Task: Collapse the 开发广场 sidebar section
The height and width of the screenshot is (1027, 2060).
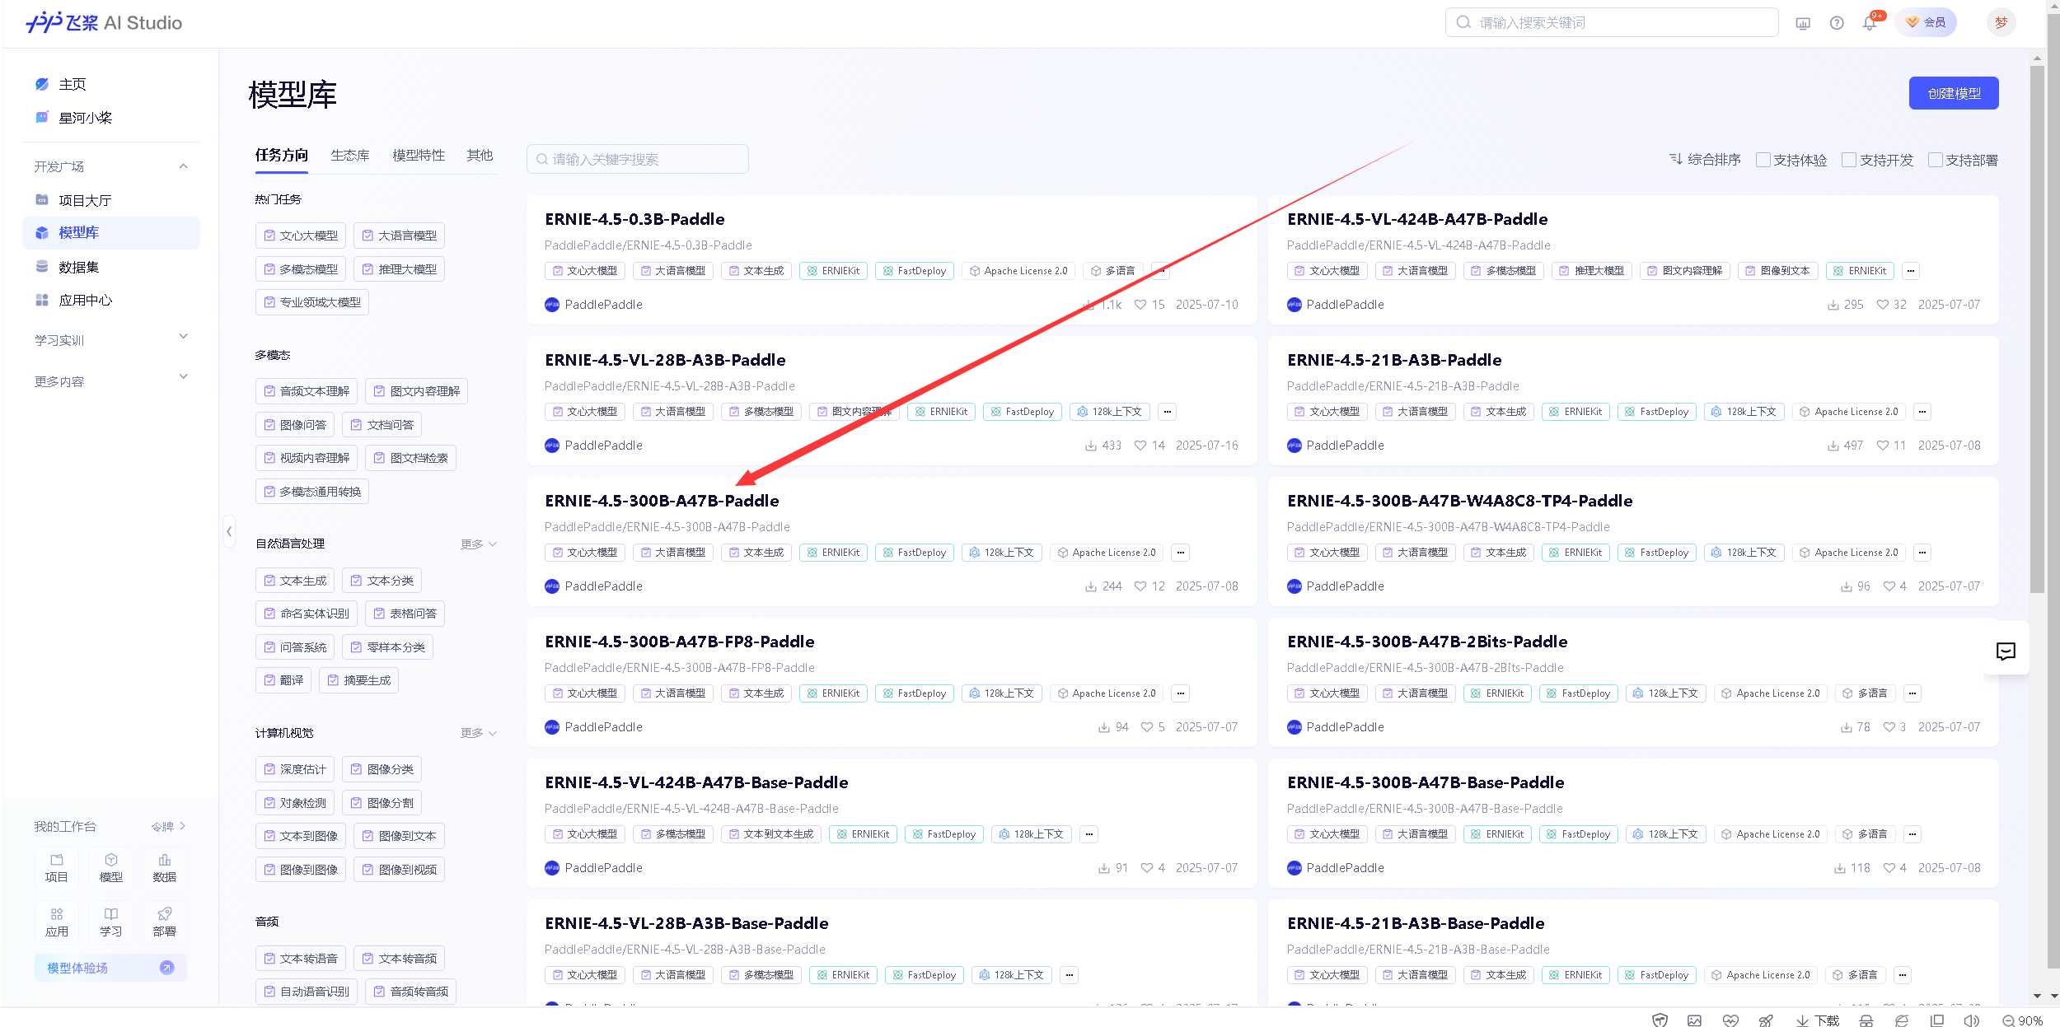Action: click(183, 166)
